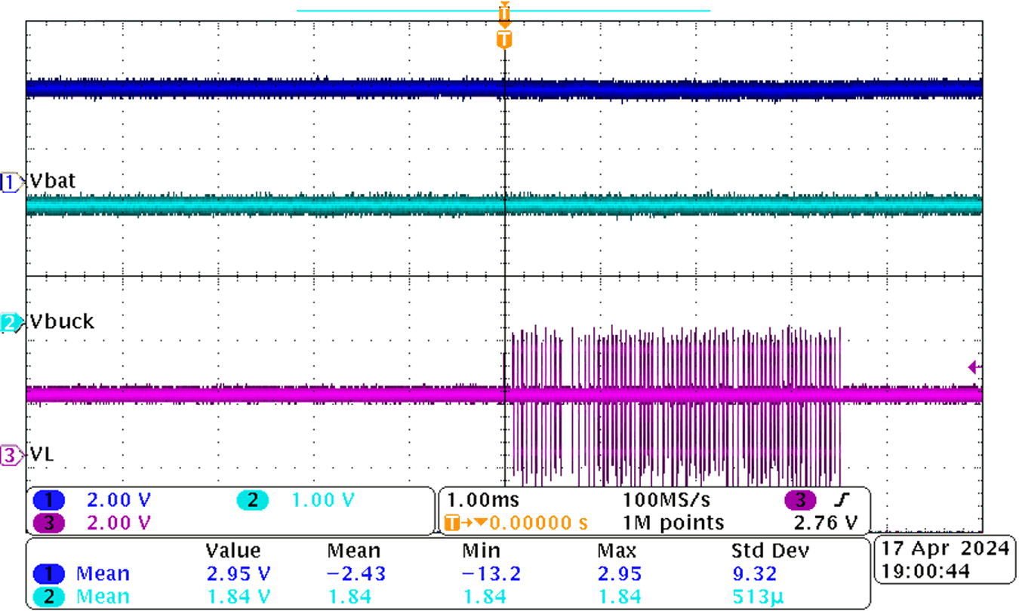Image resolution: width=1019 pixels, height=611 pixels.
Task: Click the channel 2 ground marker beside Vbuck
Action: click(x=11, y=322)
